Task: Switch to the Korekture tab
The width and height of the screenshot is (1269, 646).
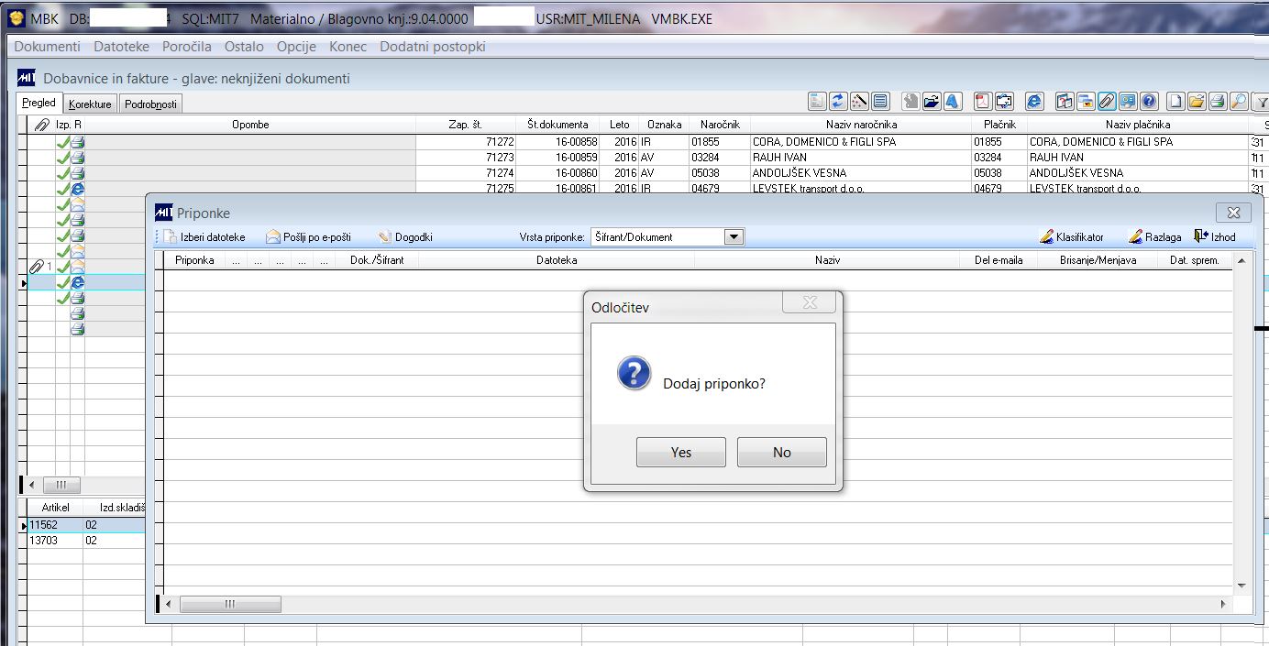Action: pyautogui.click(x=90, y=104)
